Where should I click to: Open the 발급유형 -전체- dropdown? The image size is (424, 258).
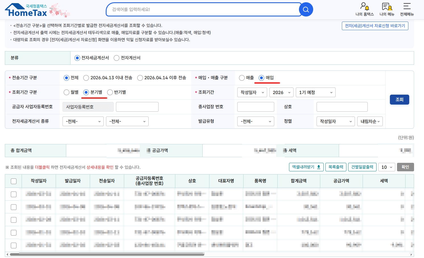click(x=256, y=121)
